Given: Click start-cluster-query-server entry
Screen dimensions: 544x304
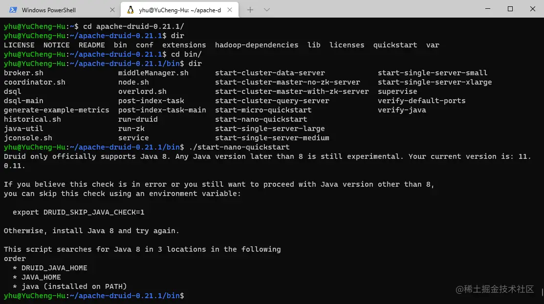Looking at the screenshot, I should click(x=272, y=101).
